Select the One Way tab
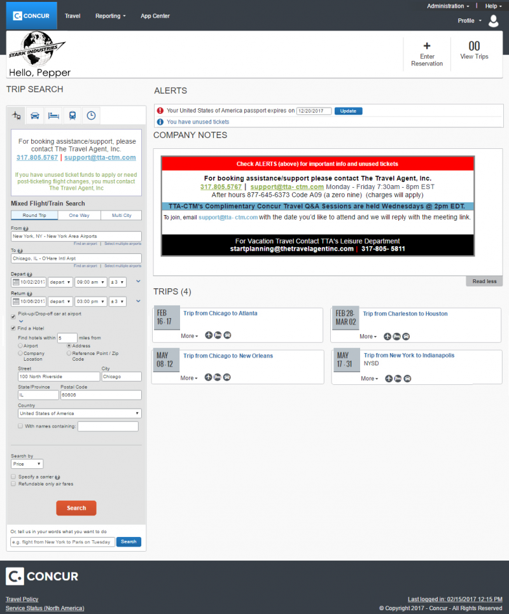Image resolution: width=509 pixels, height=614 pixels. (79, 215)
